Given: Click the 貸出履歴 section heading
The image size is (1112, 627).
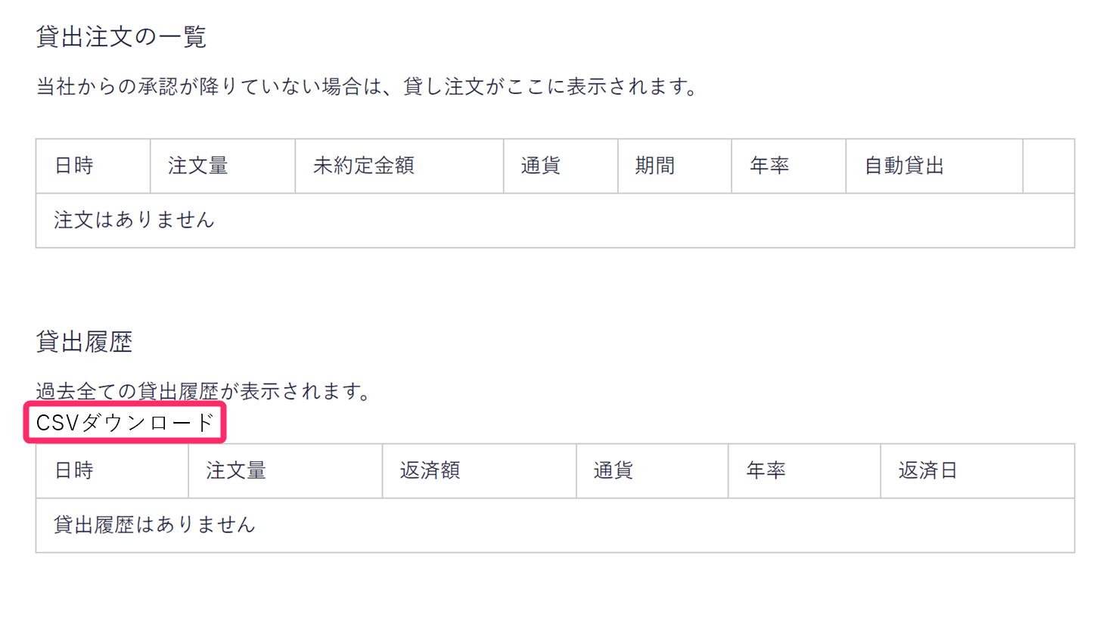Looking at the screenshot, I should click(x=84, y=342).
